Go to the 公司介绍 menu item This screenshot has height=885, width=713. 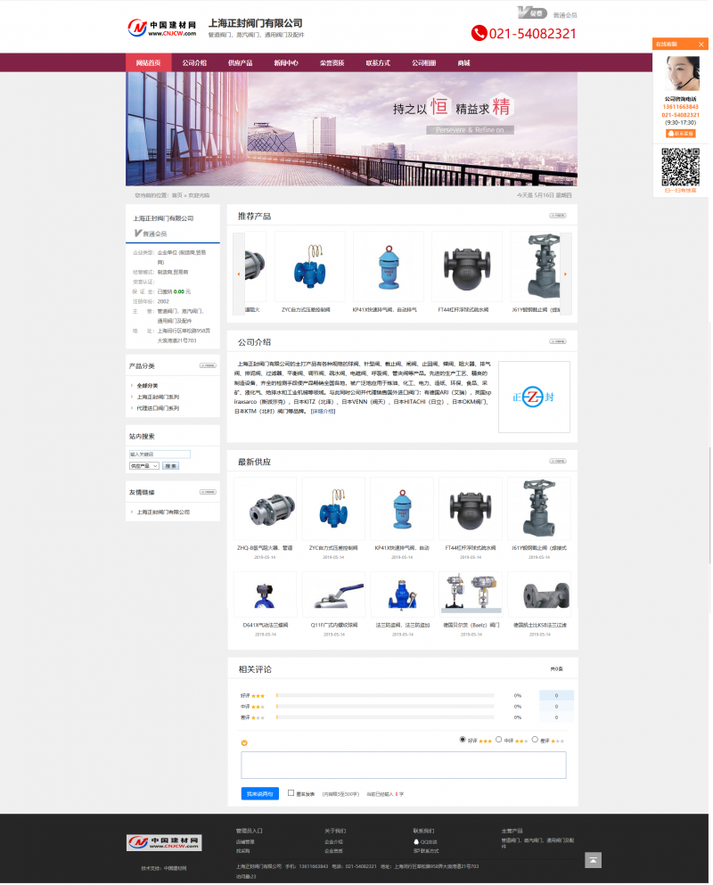pos(194,62)
